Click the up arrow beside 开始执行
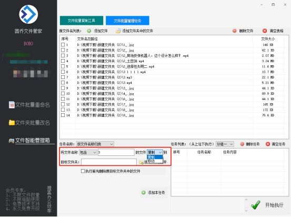The width and height of the screenshot is (291, 217). point(246,200)
